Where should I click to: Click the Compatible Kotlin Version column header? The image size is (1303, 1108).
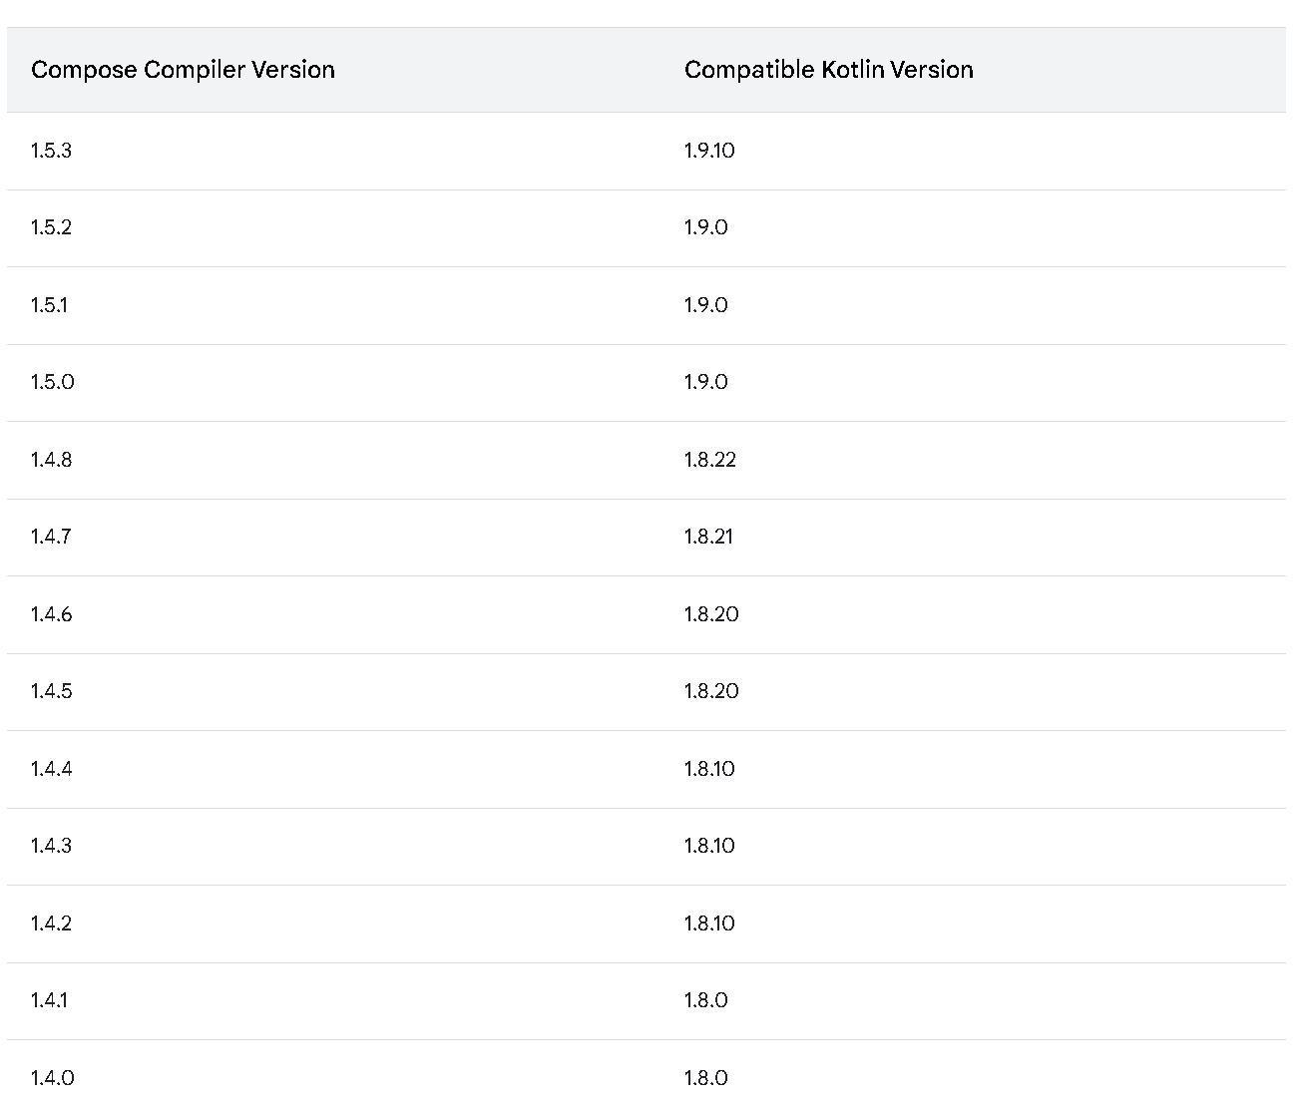tap(828, 70)
